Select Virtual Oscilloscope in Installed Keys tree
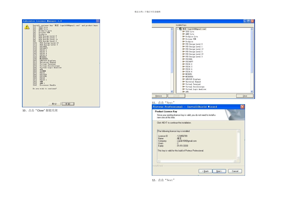The width and height of the screenshot is (295, 209). [x=195, y=87]
